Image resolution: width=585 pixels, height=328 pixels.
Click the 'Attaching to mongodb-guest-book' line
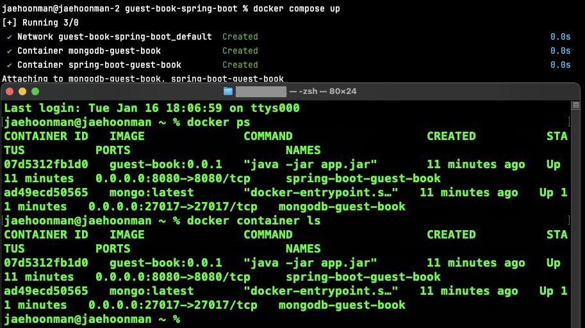pyautogui.click(x=143, y=79)
